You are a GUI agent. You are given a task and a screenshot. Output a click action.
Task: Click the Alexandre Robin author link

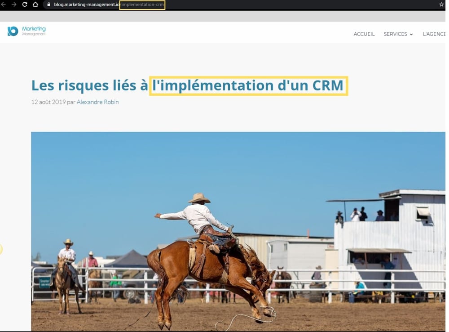point(97,102)
